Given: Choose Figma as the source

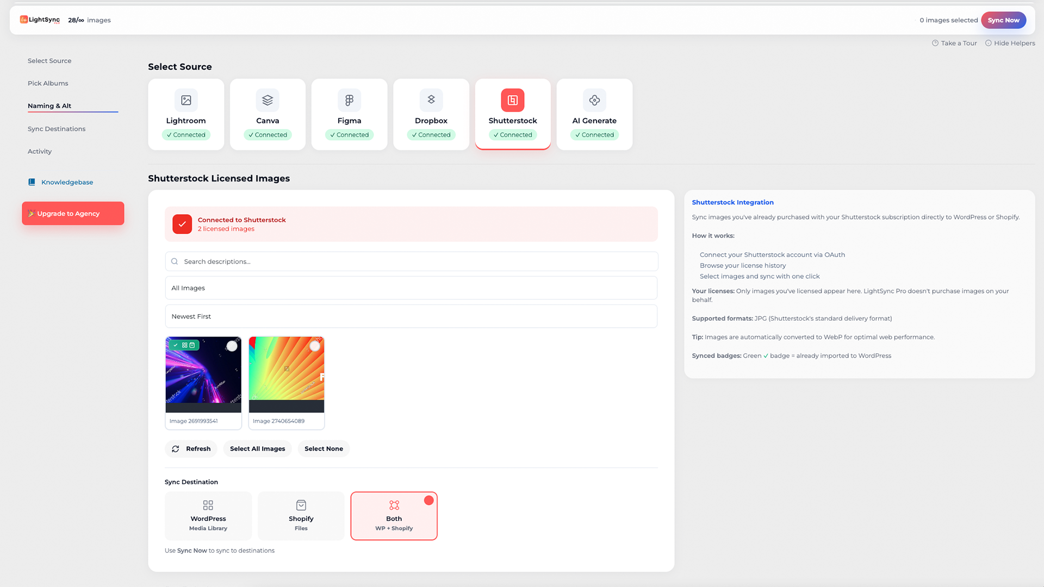Looking at the screenshot, I should [349, 100].
